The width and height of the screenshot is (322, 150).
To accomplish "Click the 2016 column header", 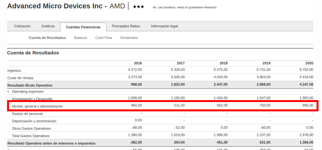I will [x=138, y=63].
